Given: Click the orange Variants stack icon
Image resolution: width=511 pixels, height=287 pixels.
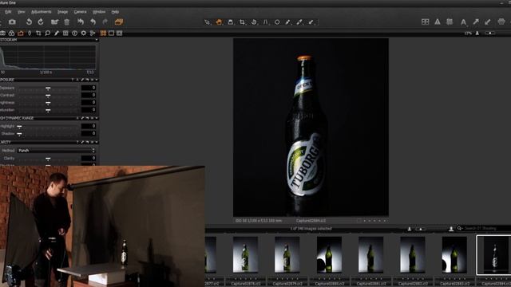Looking at the screenshot, I should pos(119,22).
